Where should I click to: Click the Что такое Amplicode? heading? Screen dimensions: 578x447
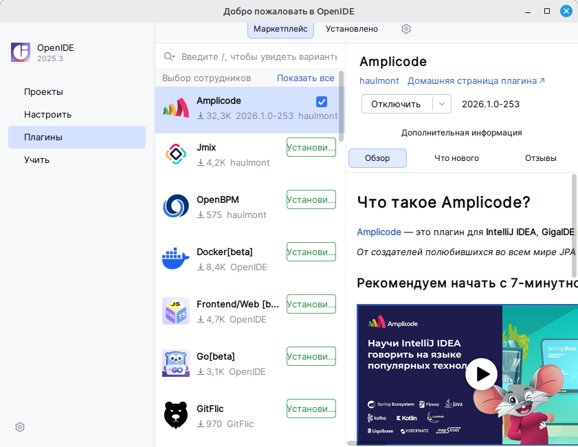coord(443,202)
